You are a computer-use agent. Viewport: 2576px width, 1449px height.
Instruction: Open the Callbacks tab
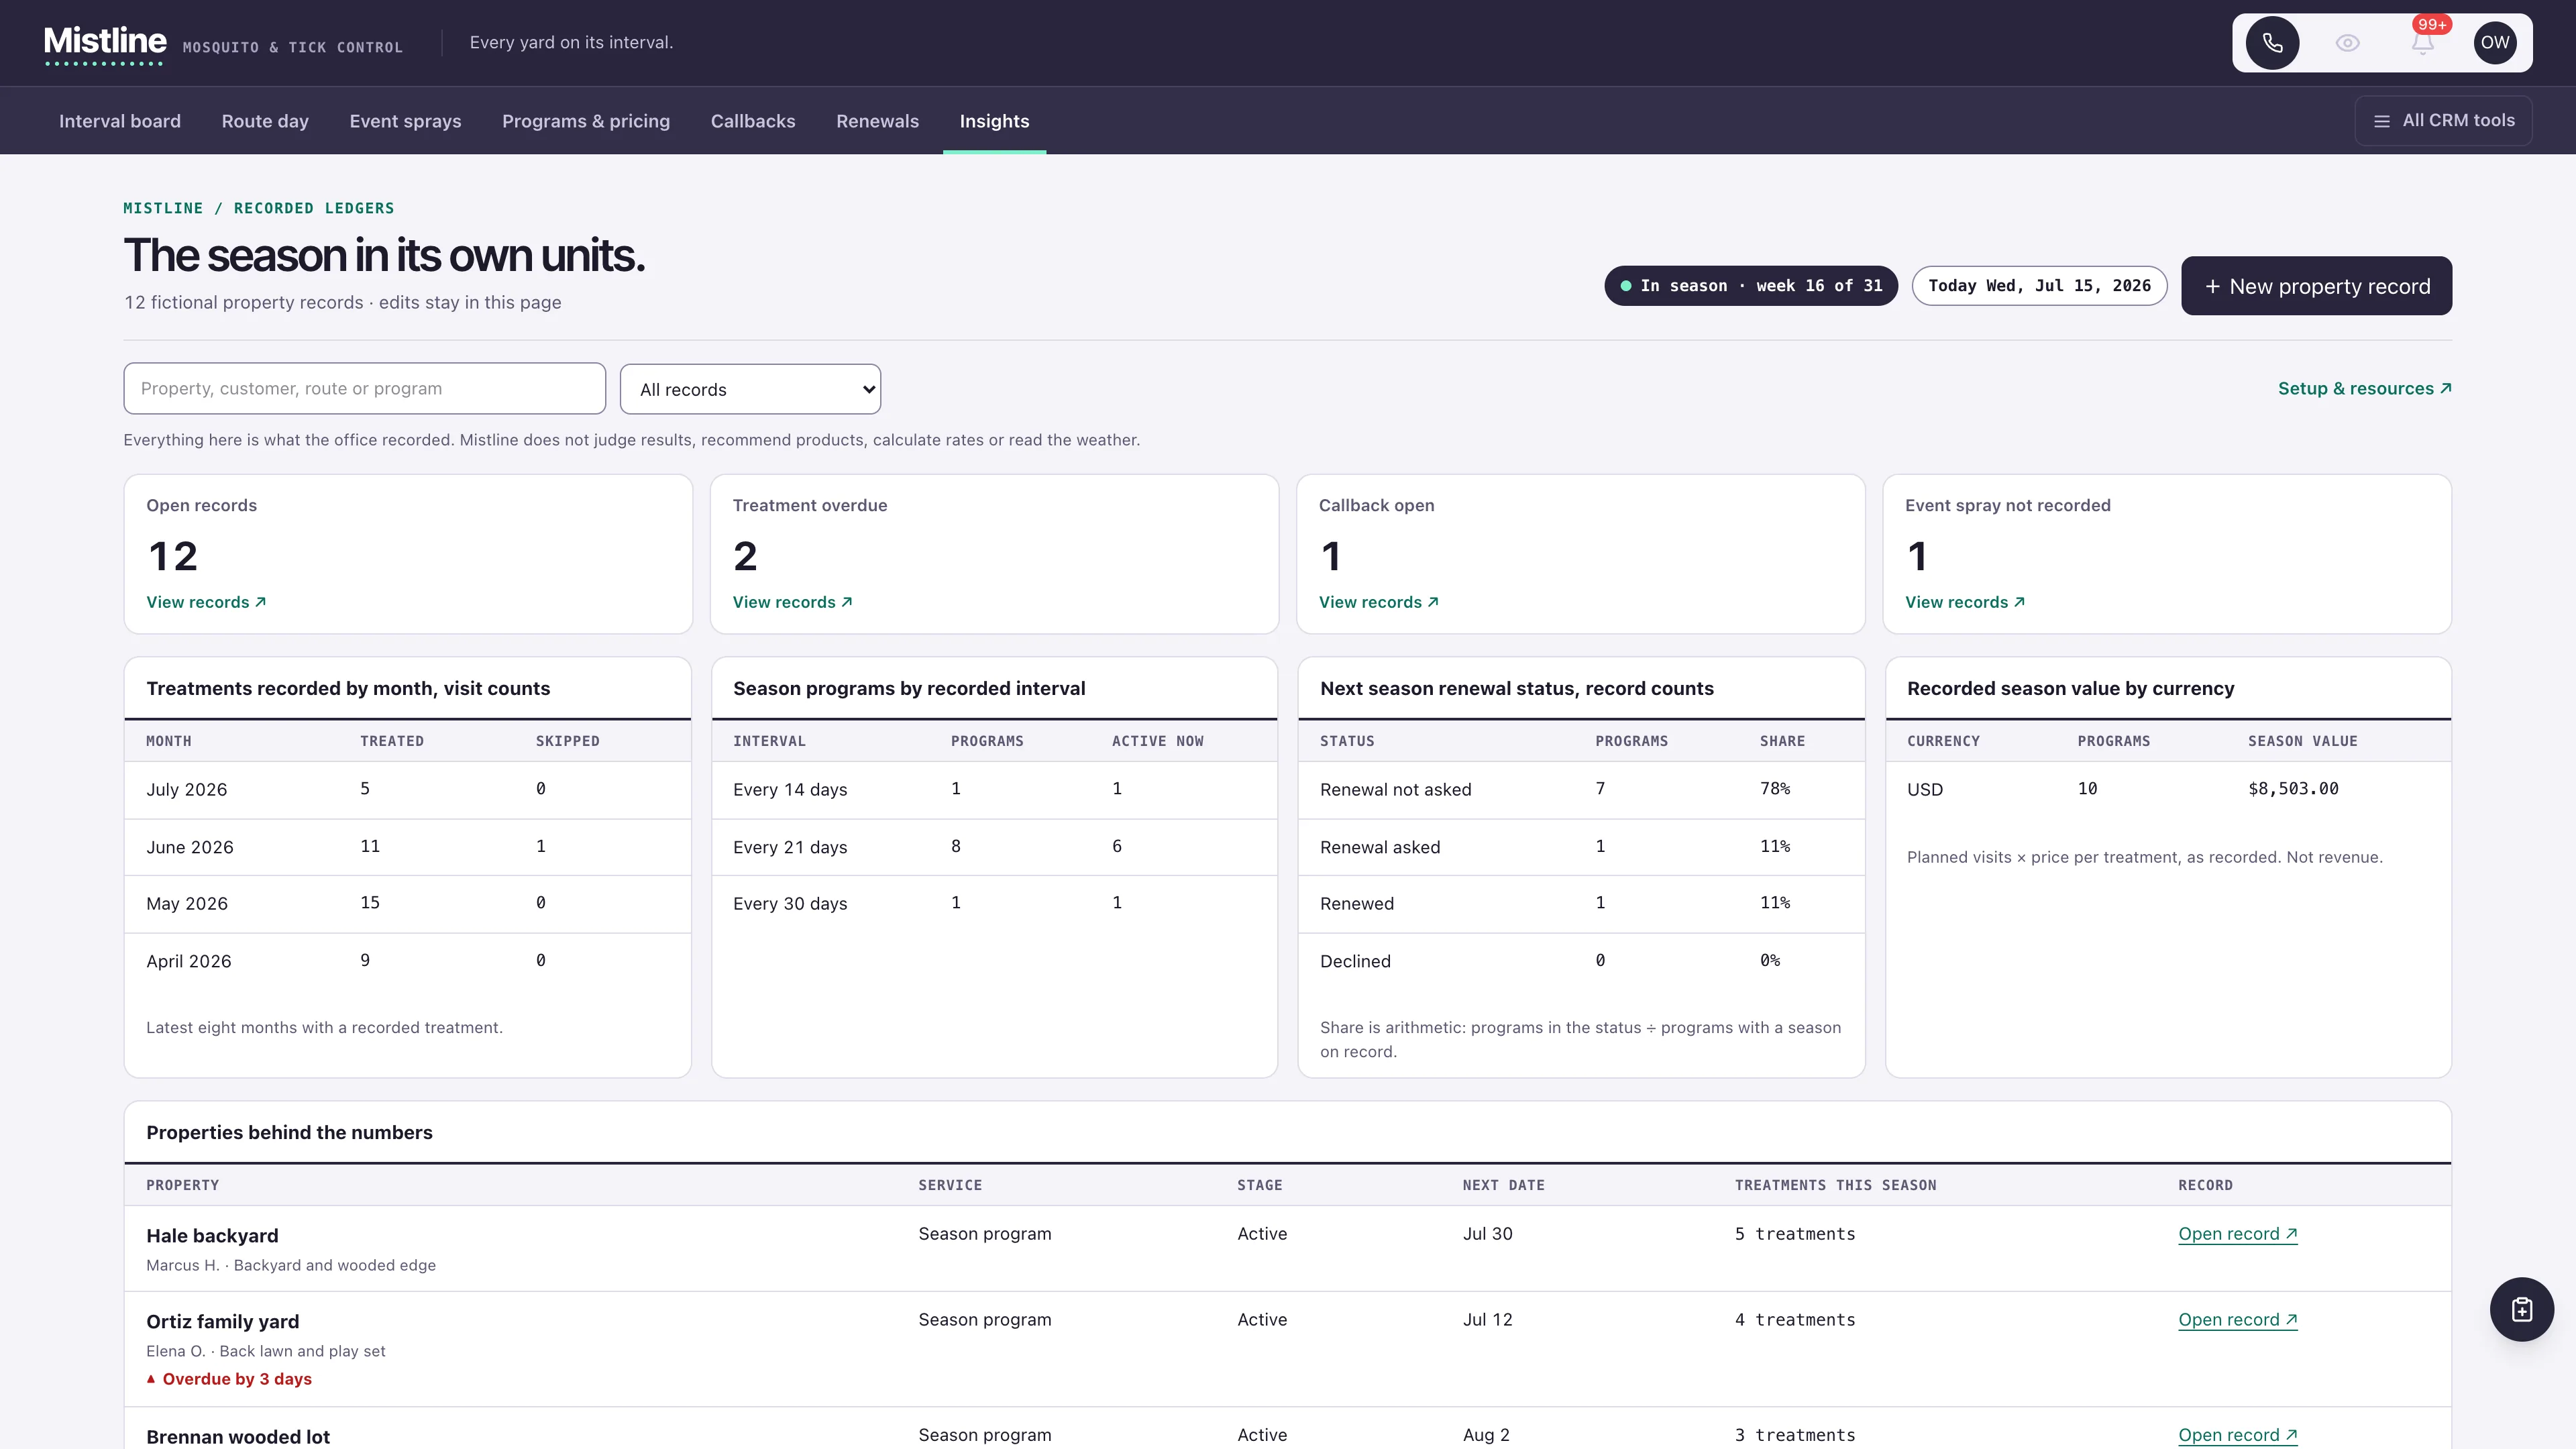tap(753, 121)
